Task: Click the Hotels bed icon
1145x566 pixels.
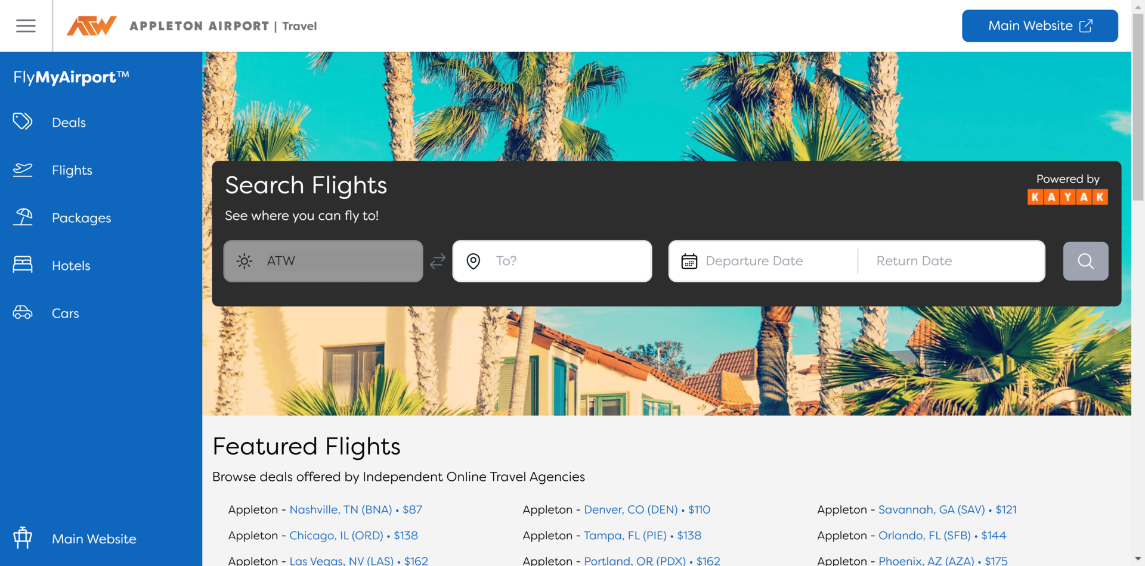Action: click(x=23, y=265)
